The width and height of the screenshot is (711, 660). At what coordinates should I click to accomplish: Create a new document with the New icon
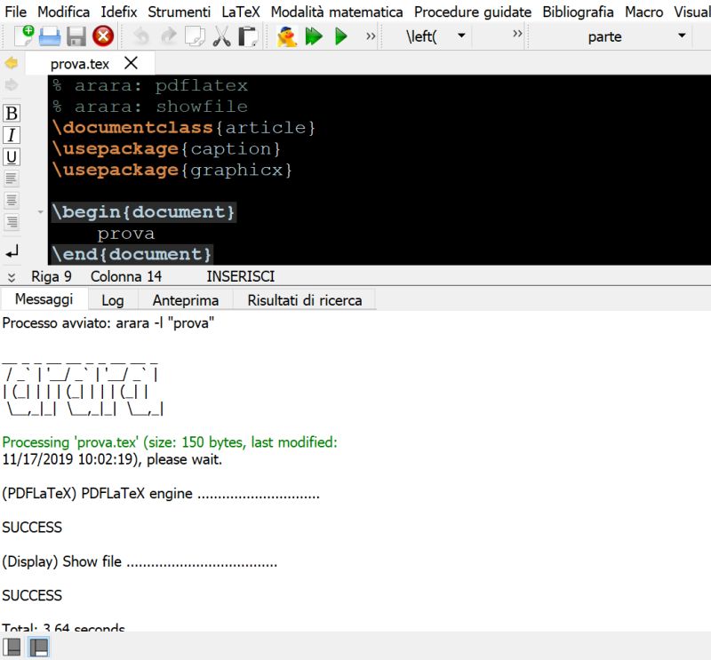pyautogui.click(x=24, y=36)
